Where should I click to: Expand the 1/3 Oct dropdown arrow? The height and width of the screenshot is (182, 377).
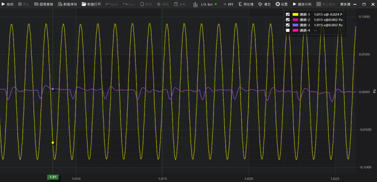point(216,4)
